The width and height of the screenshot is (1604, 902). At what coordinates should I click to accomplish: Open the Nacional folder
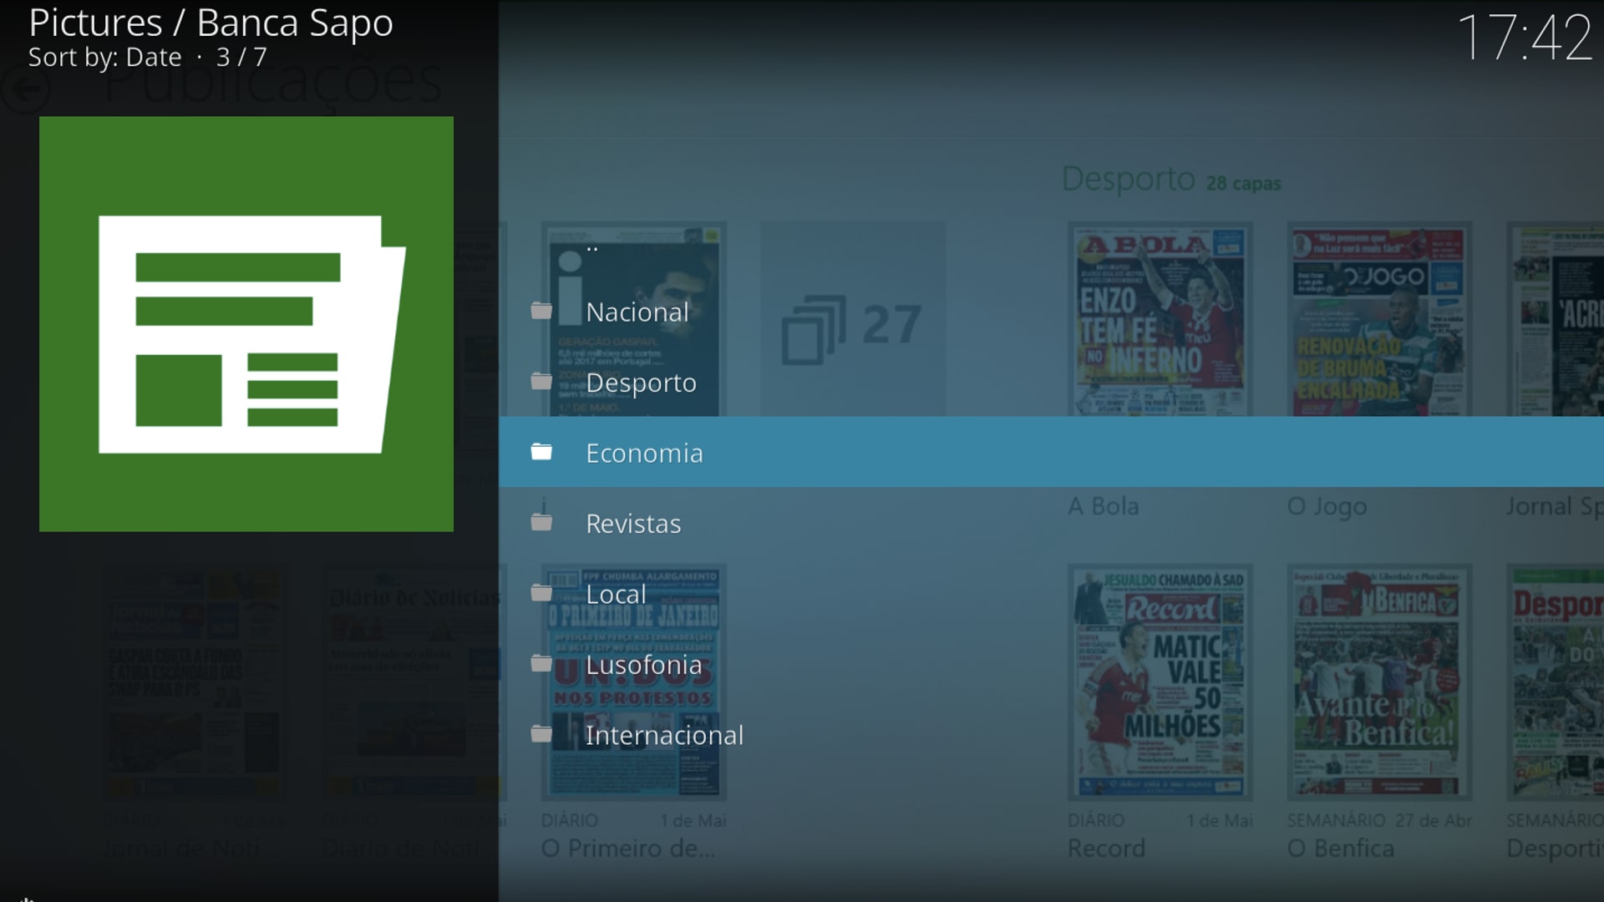click(x=637, y=312)
